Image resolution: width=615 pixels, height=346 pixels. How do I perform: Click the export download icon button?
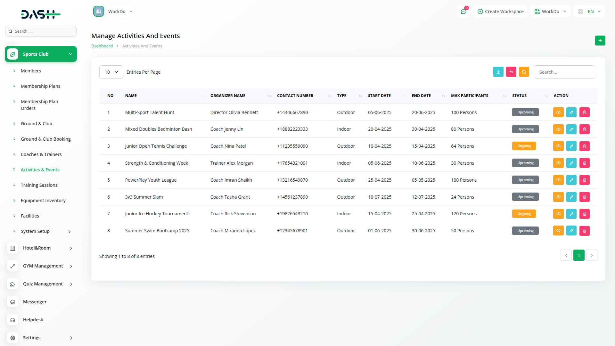coord(498,72)
